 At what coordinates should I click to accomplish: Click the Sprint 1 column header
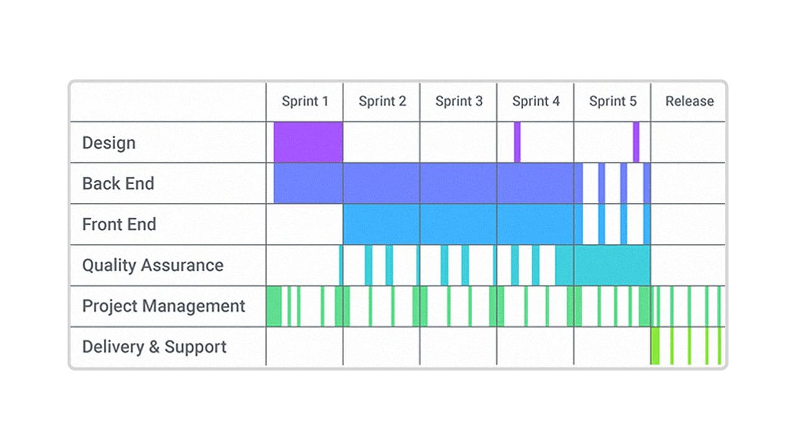coord(305,101)
